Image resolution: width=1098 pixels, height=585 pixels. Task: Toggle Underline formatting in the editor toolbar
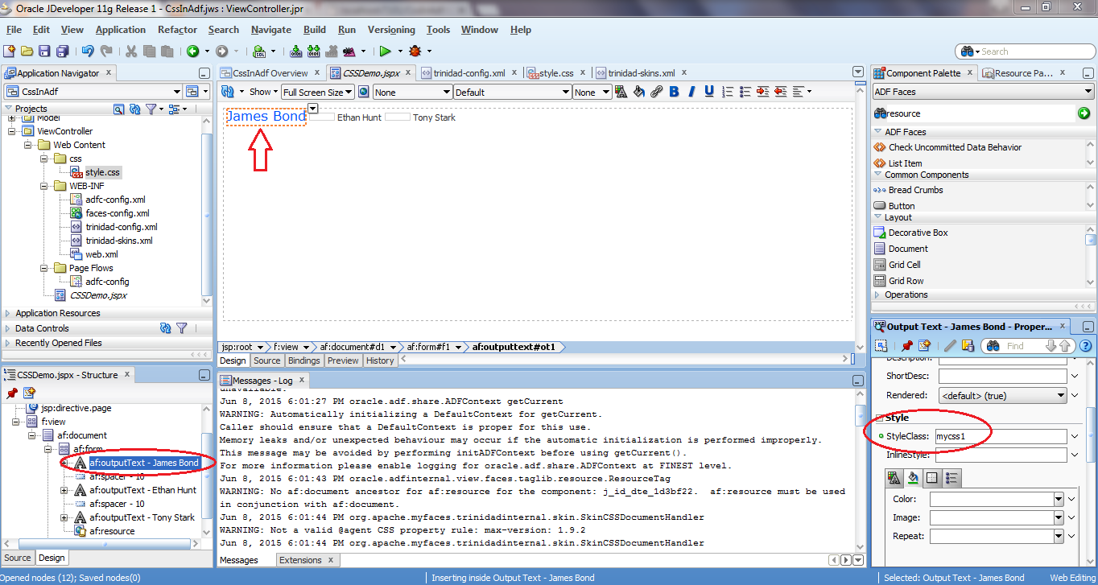[x=709, y=92]
